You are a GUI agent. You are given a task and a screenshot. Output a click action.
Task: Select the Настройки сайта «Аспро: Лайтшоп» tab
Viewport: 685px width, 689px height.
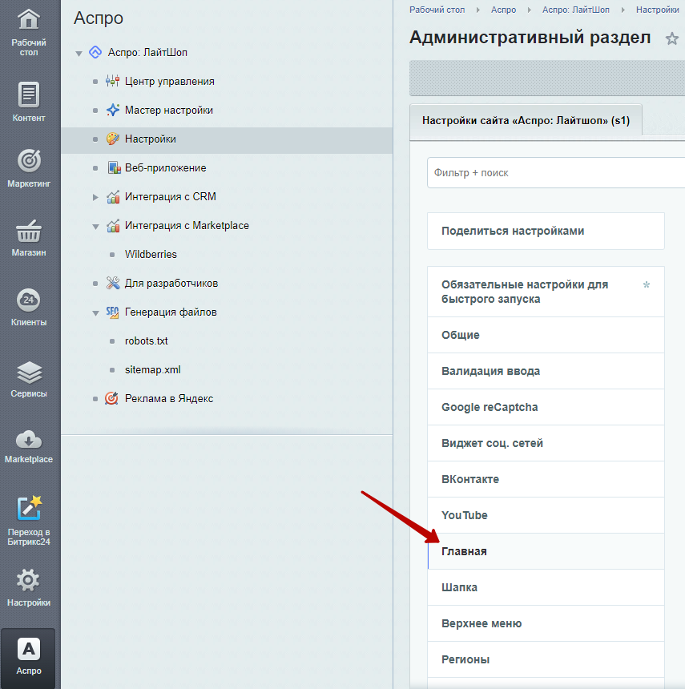(x=526, y=120)
